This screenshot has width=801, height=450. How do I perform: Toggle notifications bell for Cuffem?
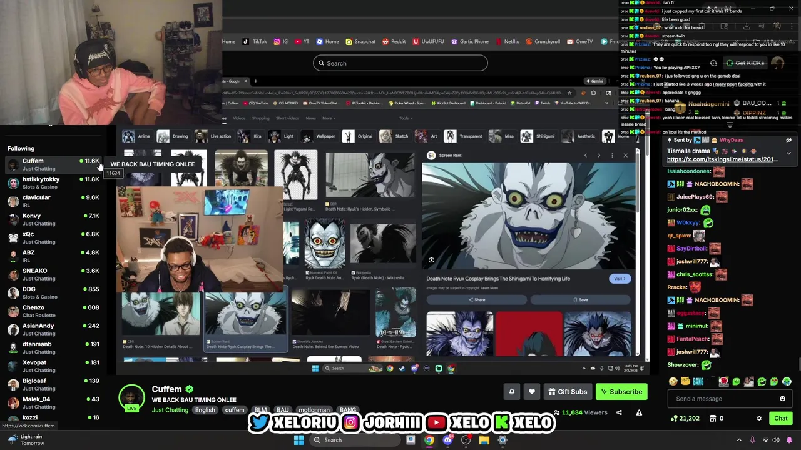point(511,392)
